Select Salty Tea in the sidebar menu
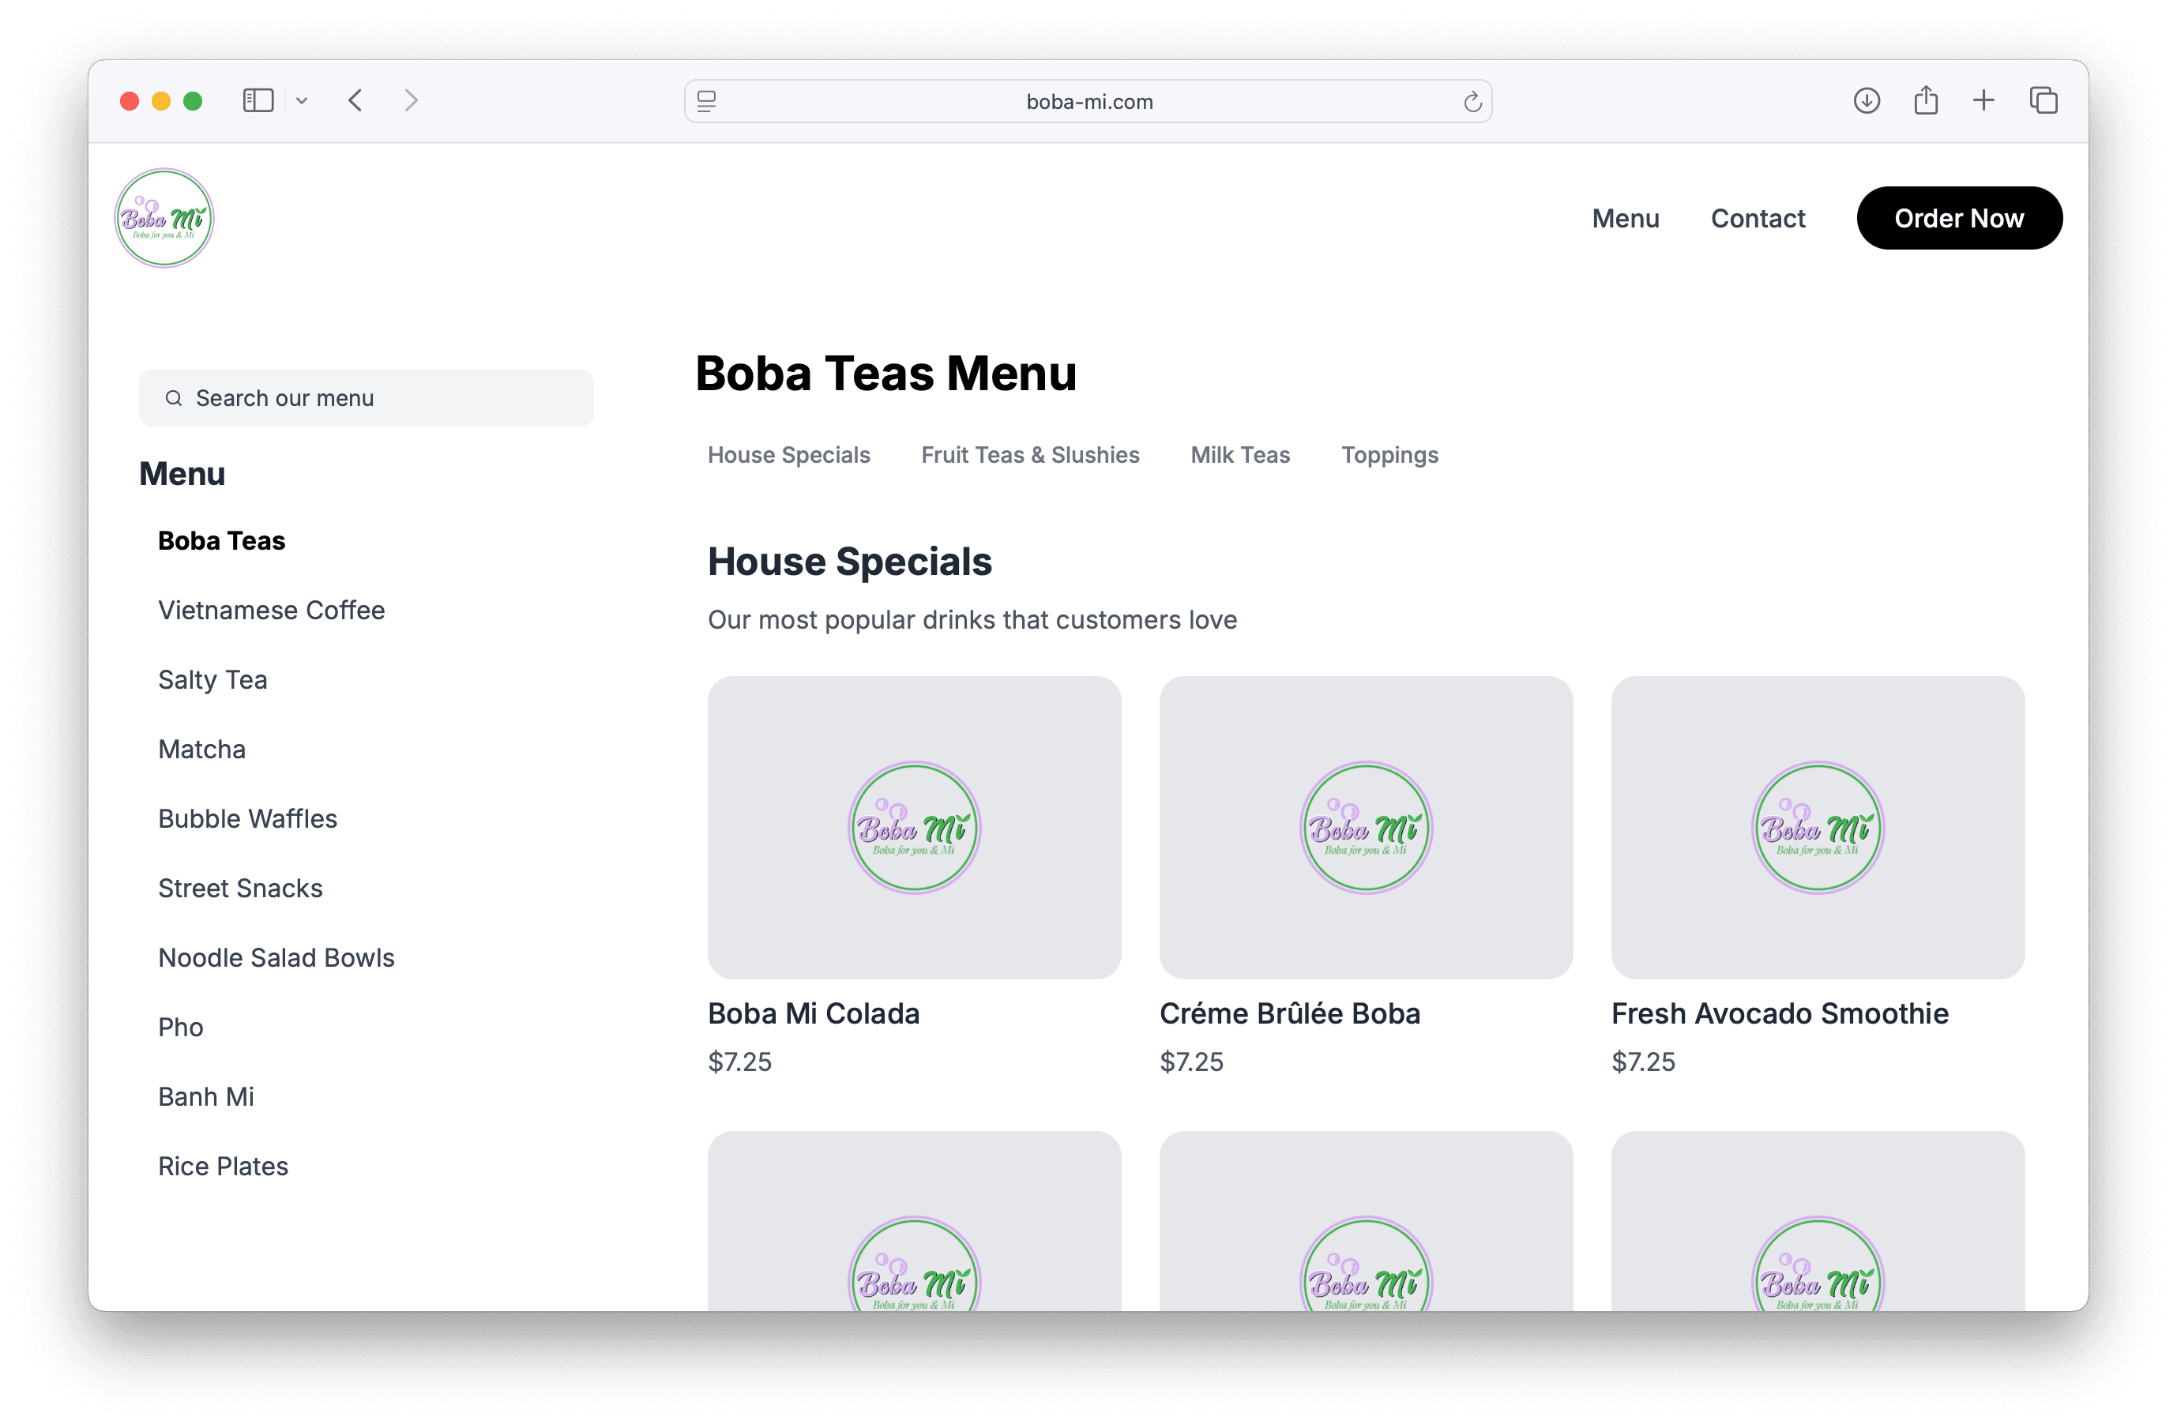Image resolution: width=2177 pixels, height=1428 pixels. click(213, 680)
